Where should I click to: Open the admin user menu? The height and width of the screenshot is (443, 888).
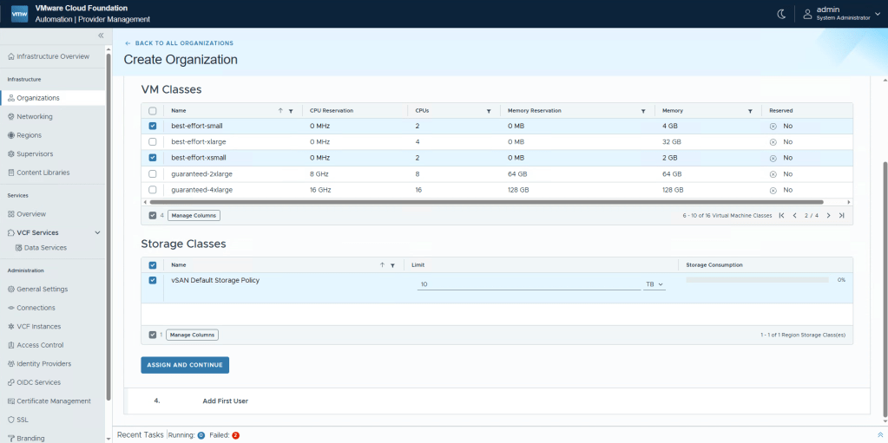[x=839, y=13]
